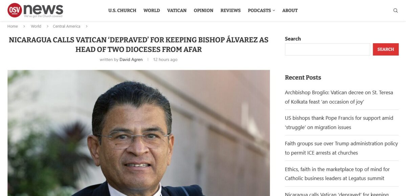Image resolution: width=406 pixels, height=196 pixels.
Task: Click author name David Agren
Action: coord(131,59)
